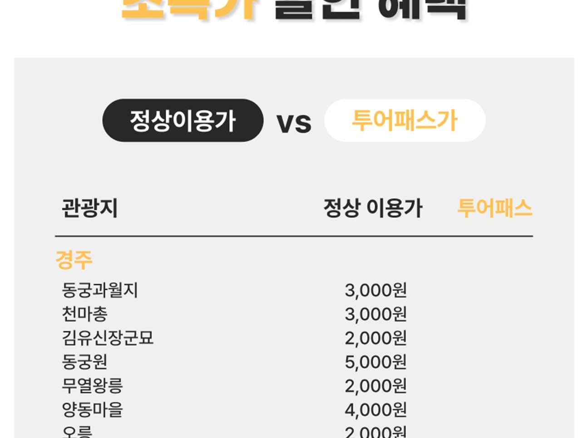Click the 관광지 column header

89,208
